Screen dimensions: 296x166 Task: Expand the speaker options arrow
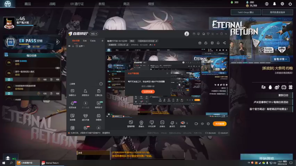[187, 123]
